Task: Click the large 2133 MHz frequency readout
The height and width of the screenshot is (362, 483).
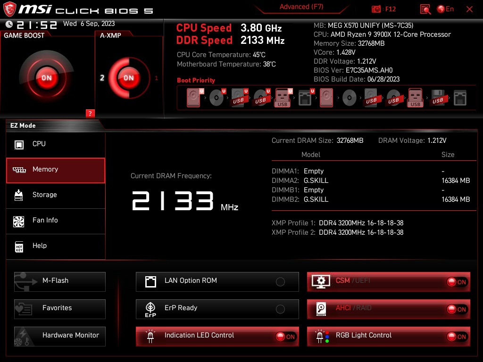Action: click(185, 201)
